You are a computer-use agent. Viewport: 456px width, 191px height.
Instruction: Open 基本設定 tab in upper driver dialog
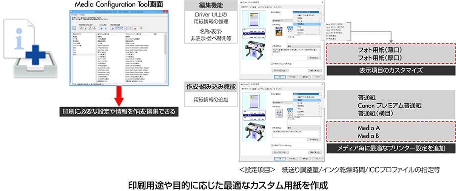[x=244, y=7]
